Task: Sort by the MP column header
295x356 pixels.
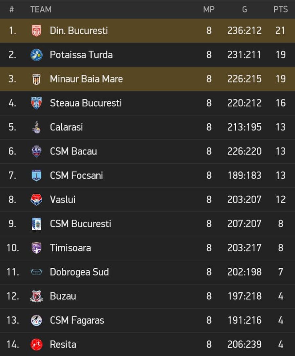Action: tap(209, 9)
